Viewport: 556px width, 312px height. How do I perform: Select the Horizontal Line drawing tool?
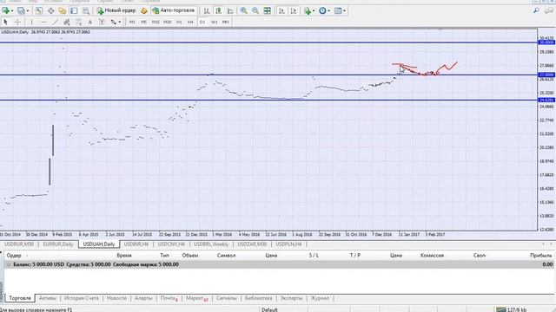(43, 22)
